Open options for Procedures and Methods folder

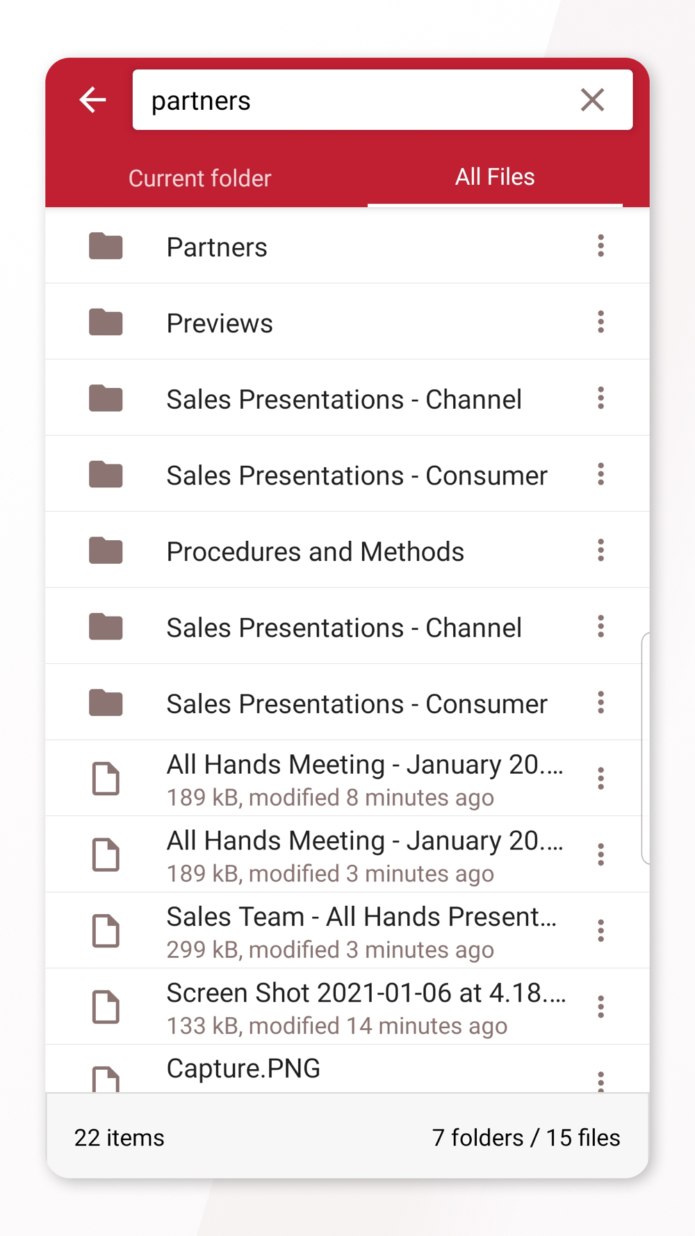[x=600, y=550]
